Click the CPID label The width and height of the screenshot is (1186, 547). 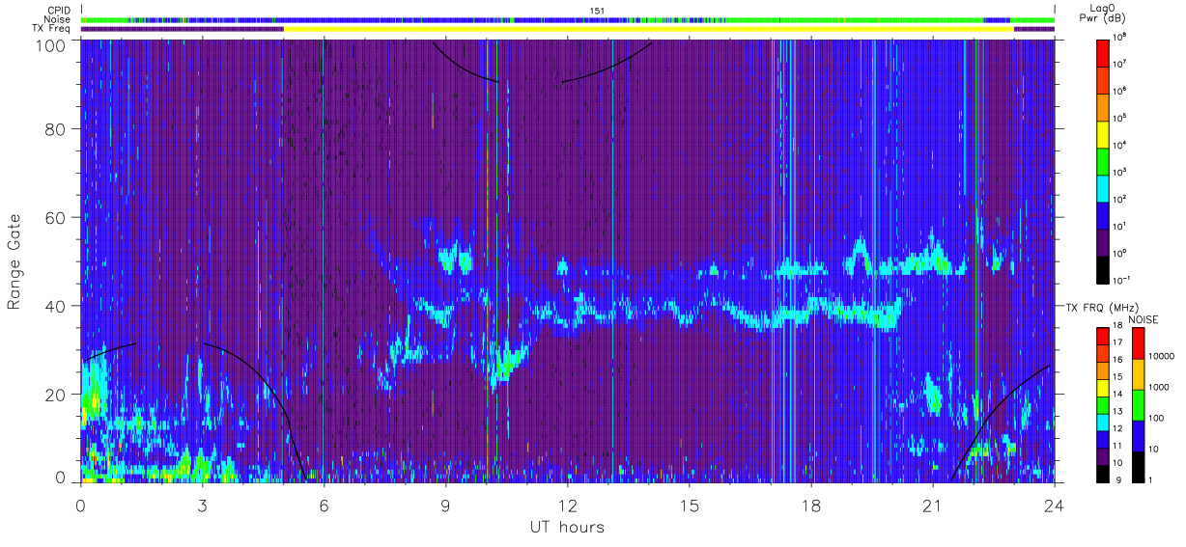60,11
